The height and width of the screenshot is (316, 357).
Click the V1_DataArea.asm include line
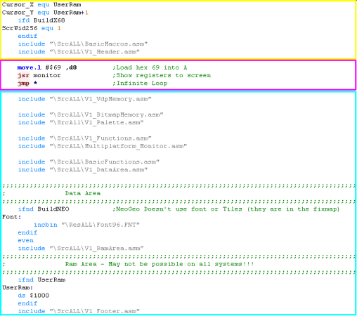click(x=83, y=170)
